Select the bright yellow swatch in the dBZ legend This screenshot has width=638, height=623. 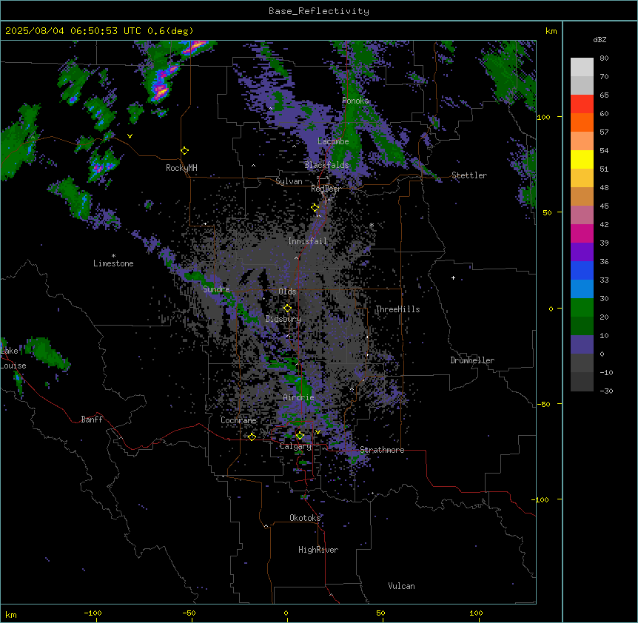(582, 159)
